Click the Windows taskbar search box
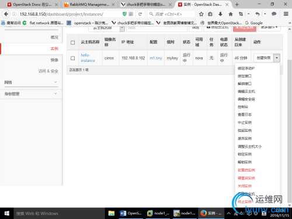 [x=59, y=213]
